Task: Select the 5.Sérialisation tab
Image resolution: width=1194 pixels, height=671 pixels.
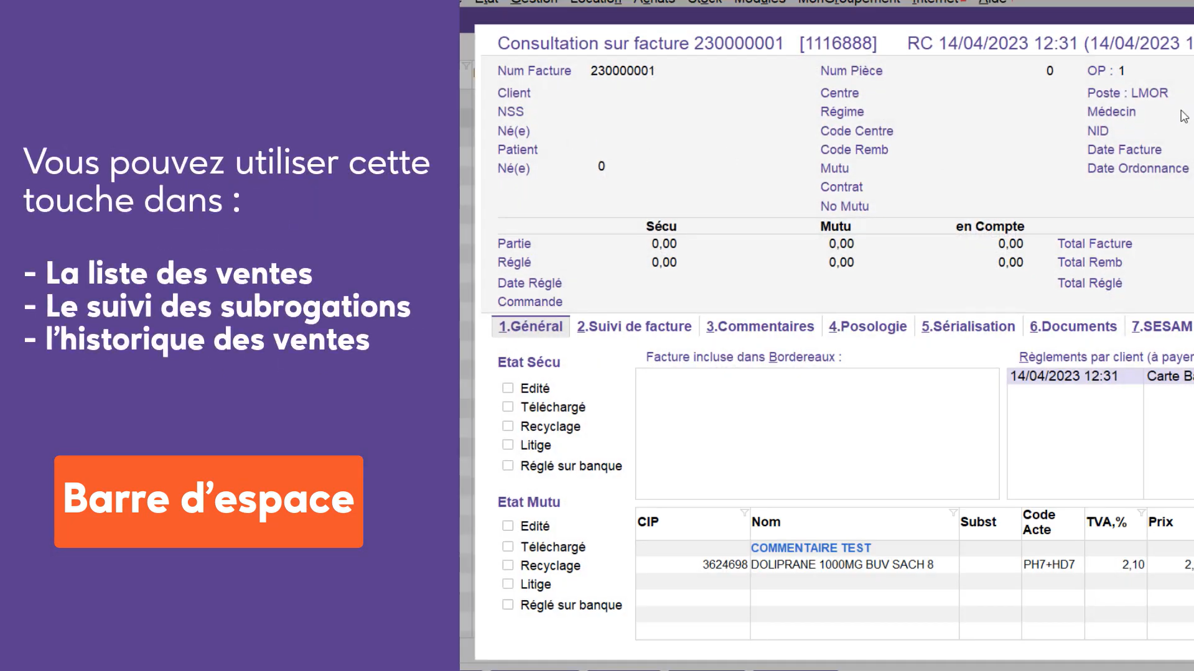Action: tap(968, 326)
